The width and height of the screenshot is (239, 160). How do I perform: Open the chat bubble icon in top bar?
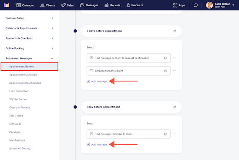point(196,5)
